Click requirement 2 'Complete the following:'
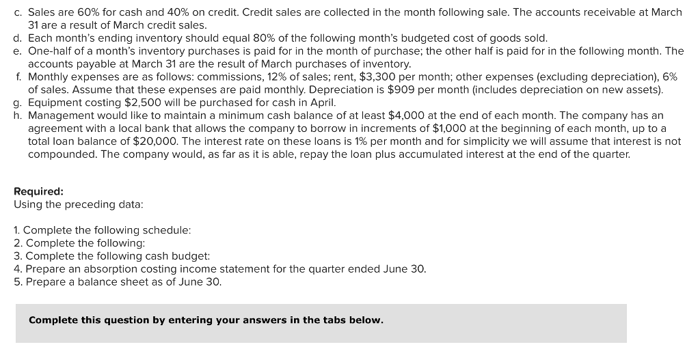Image resolution: width=700 pixels, height=347 pixels. (79, 243)
